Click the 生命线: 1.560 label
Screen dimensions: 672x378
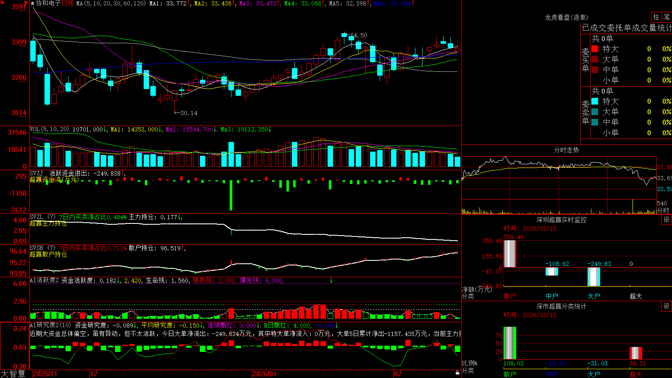(x=167, y=280)
